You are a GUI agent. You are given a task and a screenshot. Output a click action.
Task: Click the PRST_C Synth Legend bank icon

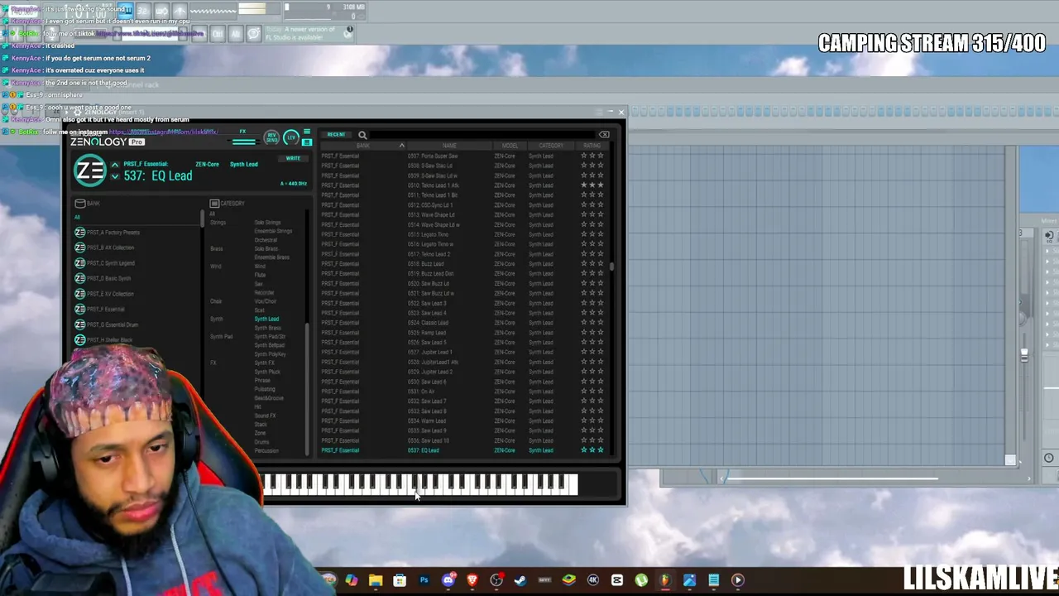(79, 263)
